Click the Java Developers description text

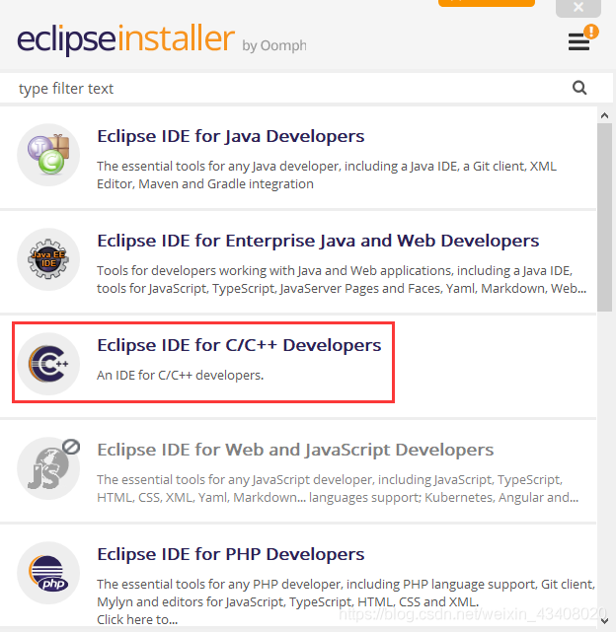(327, 175)
